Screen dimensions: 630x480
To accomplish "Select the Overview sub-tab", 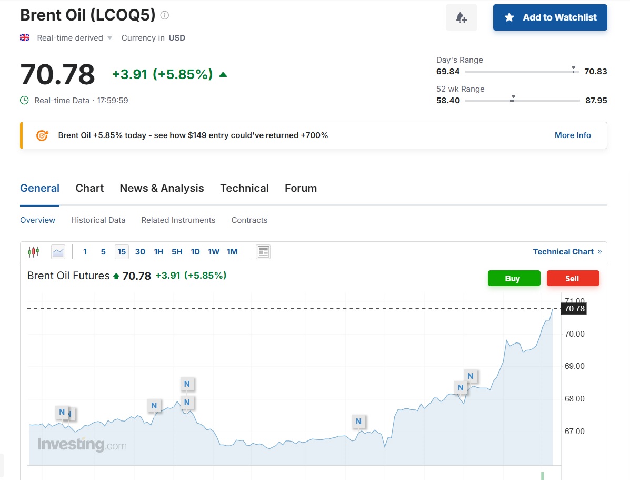I will pos(38,220).
